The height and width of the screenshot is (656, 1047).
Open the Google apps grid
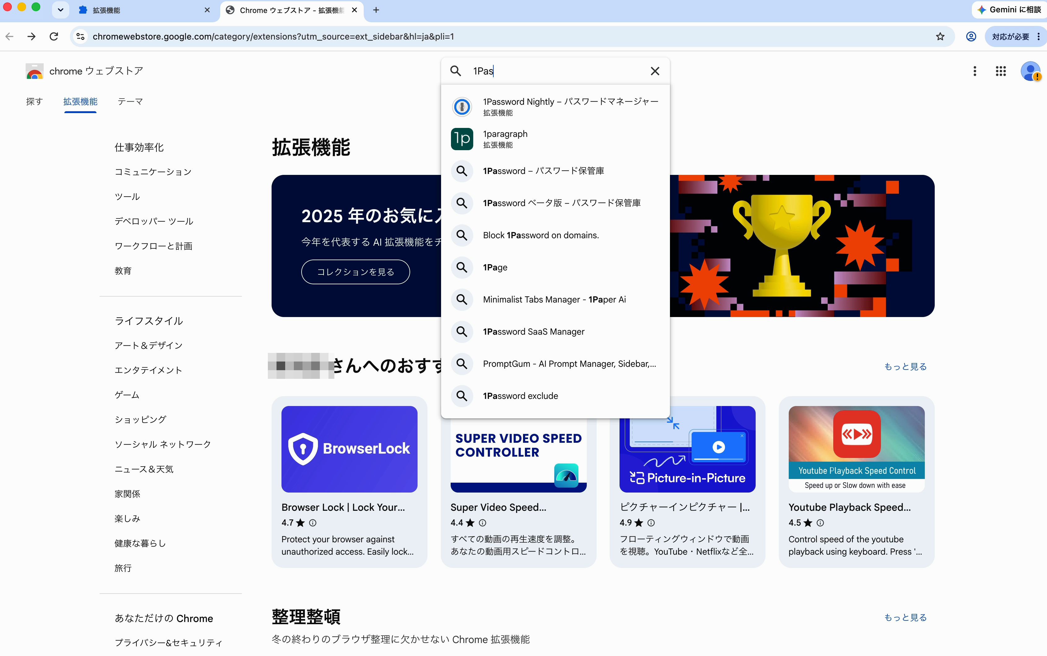point(1001,71)
